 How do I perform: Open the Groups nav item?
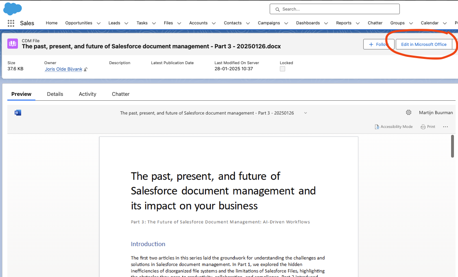coord(397,23)
